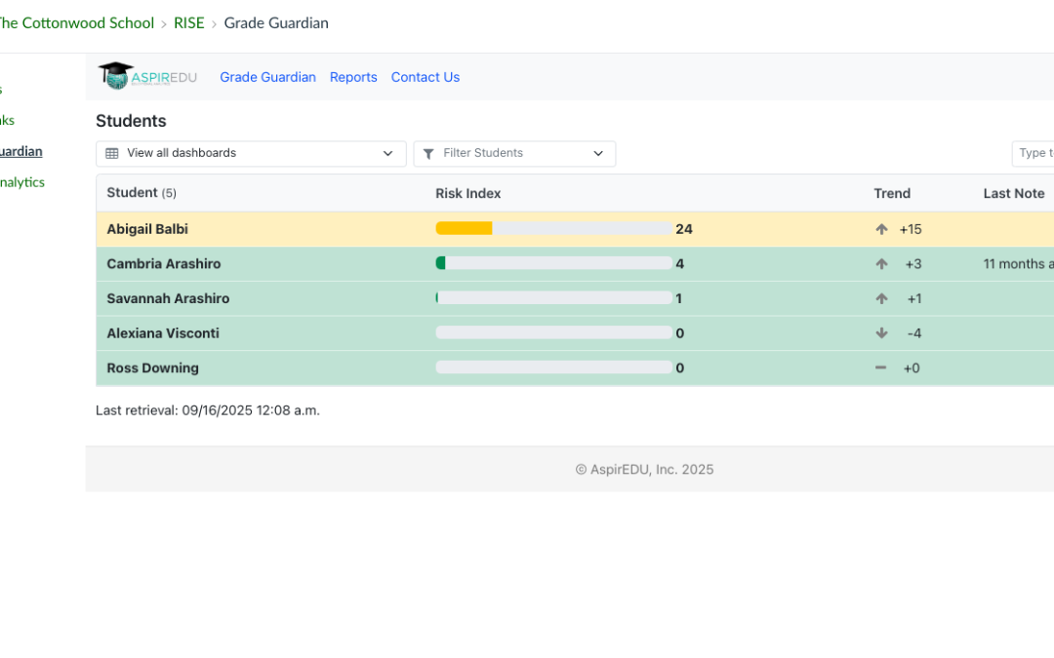Click the up arrow trend icon for Abigail Balbi
Viewport: 1054px width, 658px height.
[x=881, y=229]
